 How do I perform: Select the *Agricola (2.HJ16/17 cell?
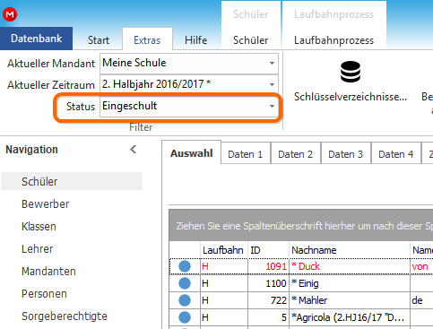click(x=350, y=317)
